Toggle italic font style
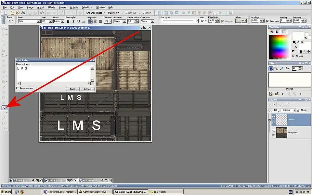This screenshot has height=195, width=312. click(73, 21)
